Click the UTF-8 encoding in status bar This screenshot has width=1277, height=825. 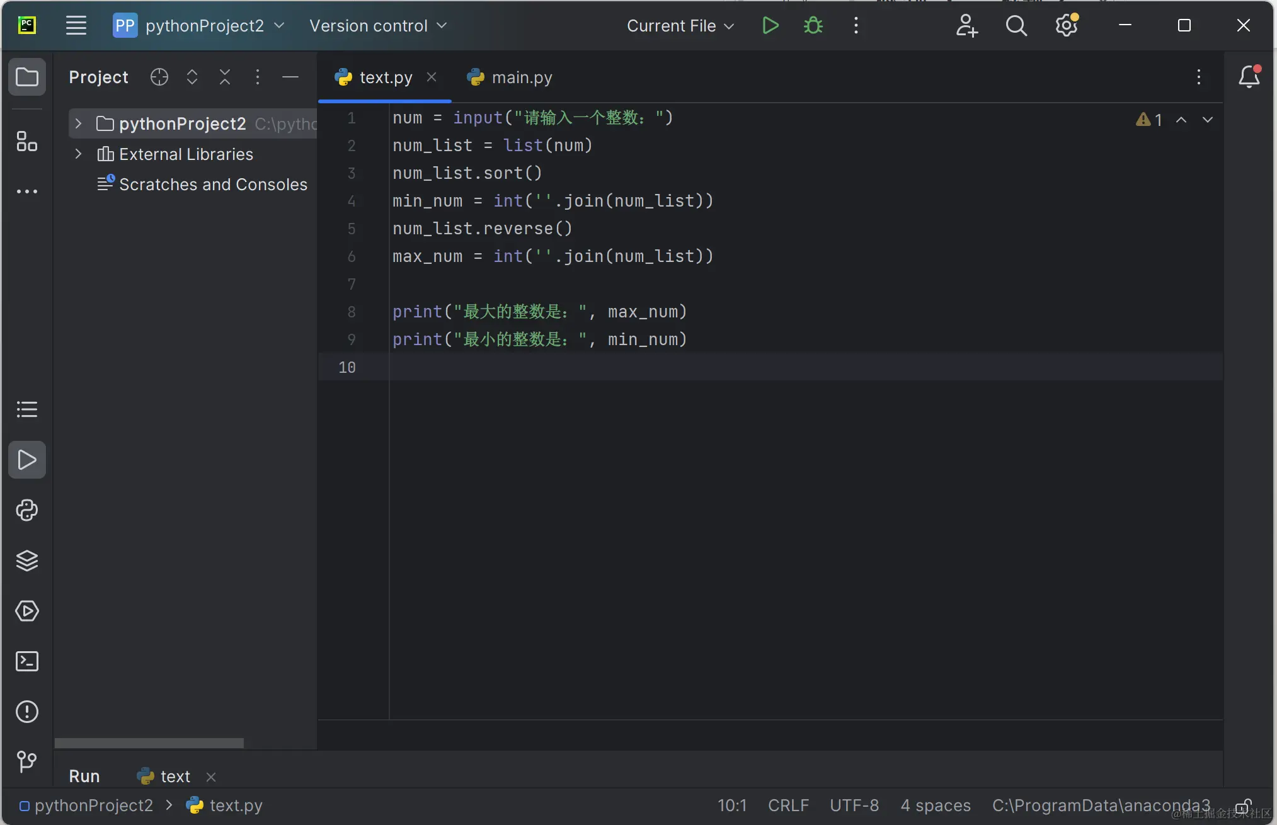(x=854, y=805)
